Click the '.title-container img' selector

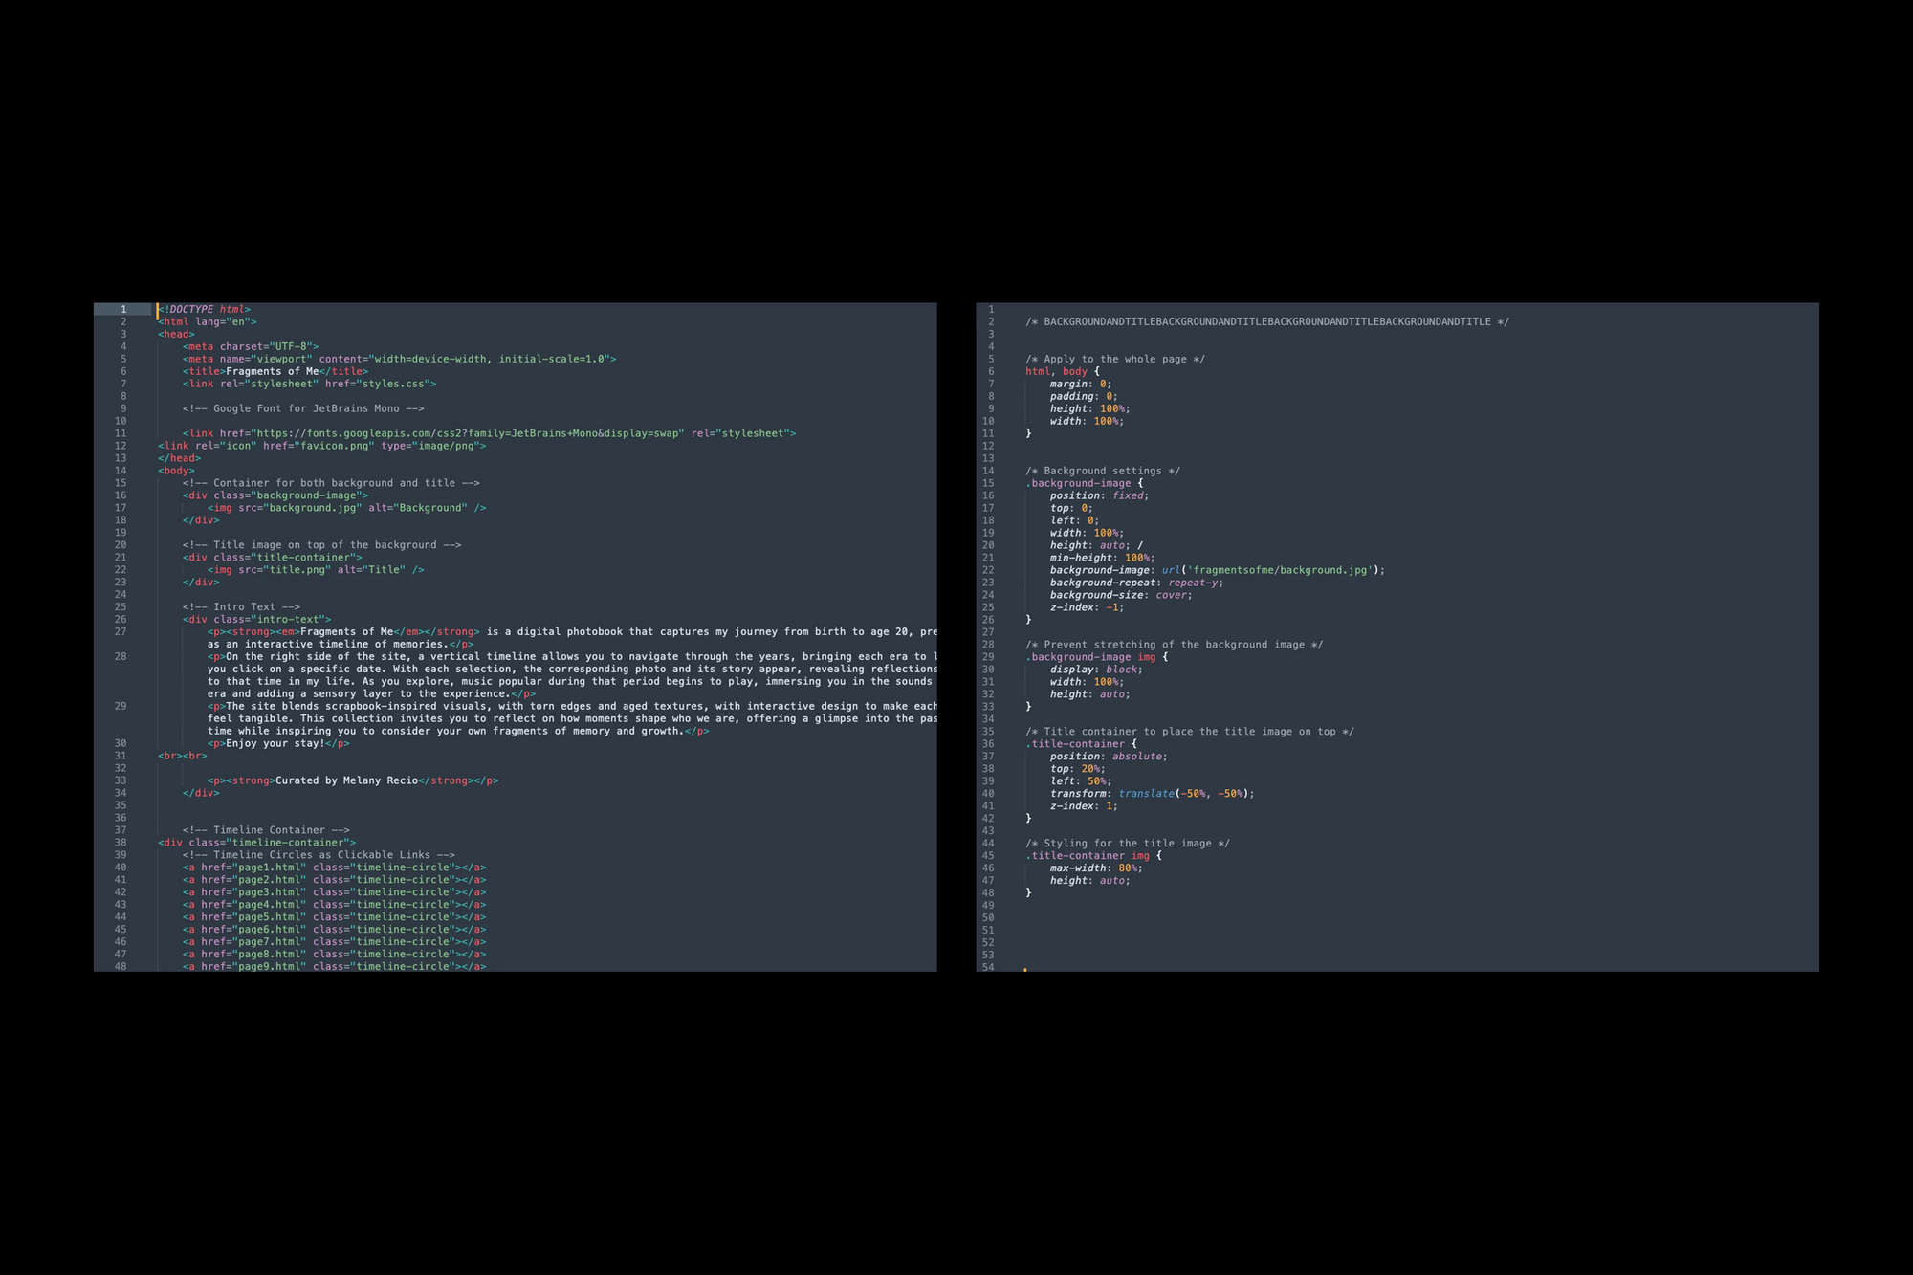(x=1088, y=856)
